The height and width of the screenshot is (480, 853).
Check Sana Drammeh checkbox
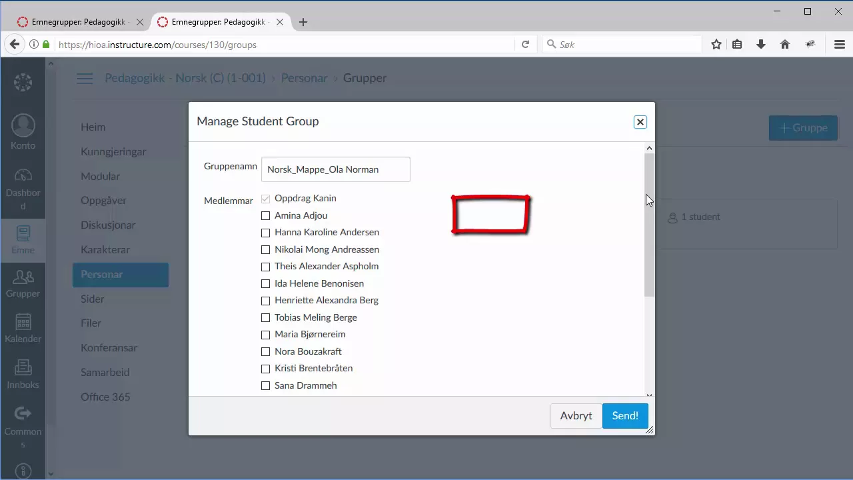pos(265,386)
